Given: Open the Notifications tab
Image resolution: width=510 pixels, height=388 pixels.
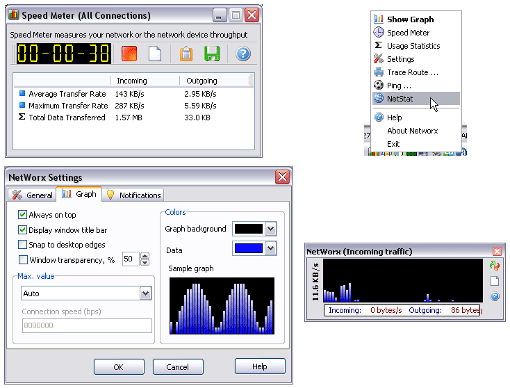Looking at the screenshot, I should (x=133, y=195).
